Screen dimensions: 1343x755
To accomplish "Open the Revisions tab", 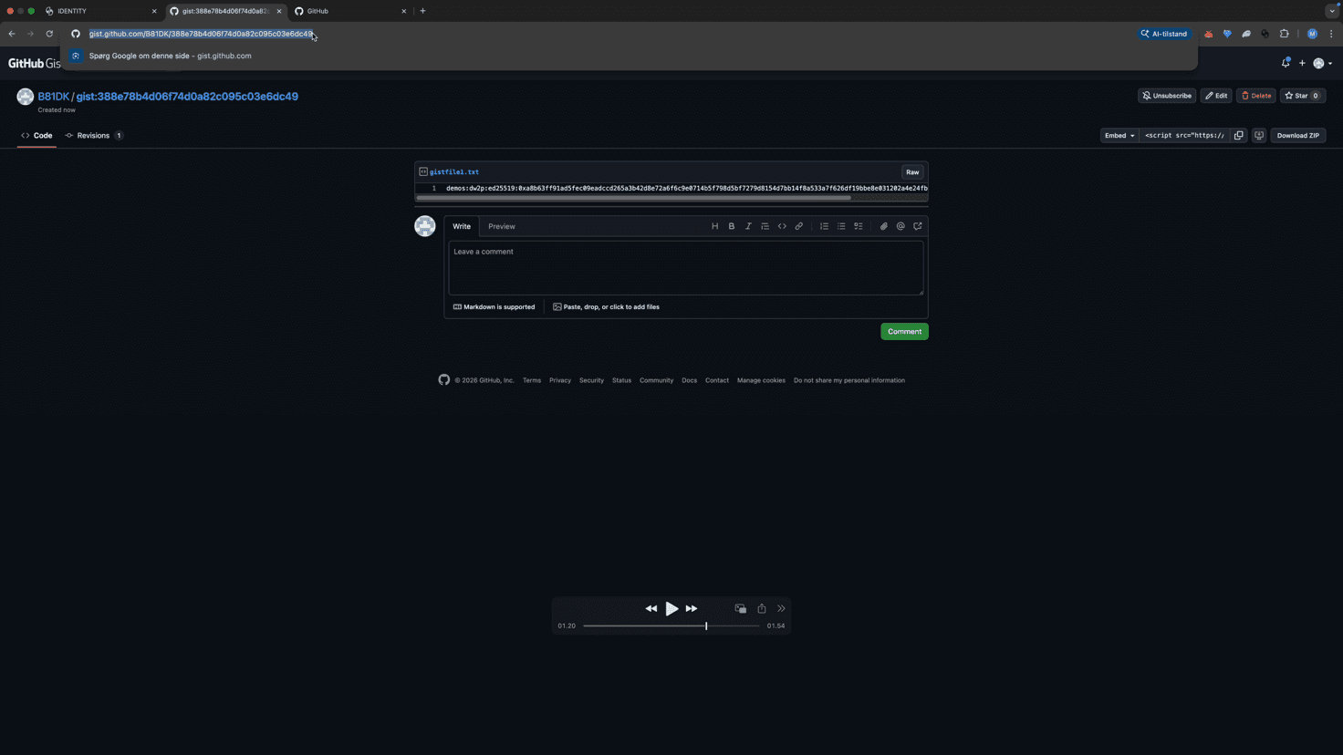I will [92, 135].
